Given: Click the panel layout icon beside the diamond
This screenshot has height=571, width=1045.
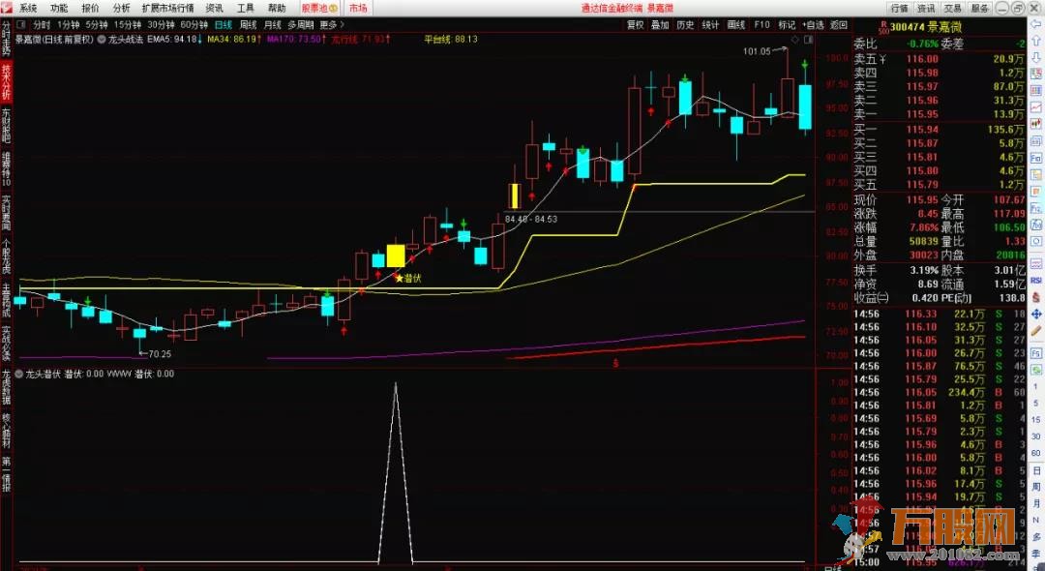Looking at the screenshot, I should point(808,40).
